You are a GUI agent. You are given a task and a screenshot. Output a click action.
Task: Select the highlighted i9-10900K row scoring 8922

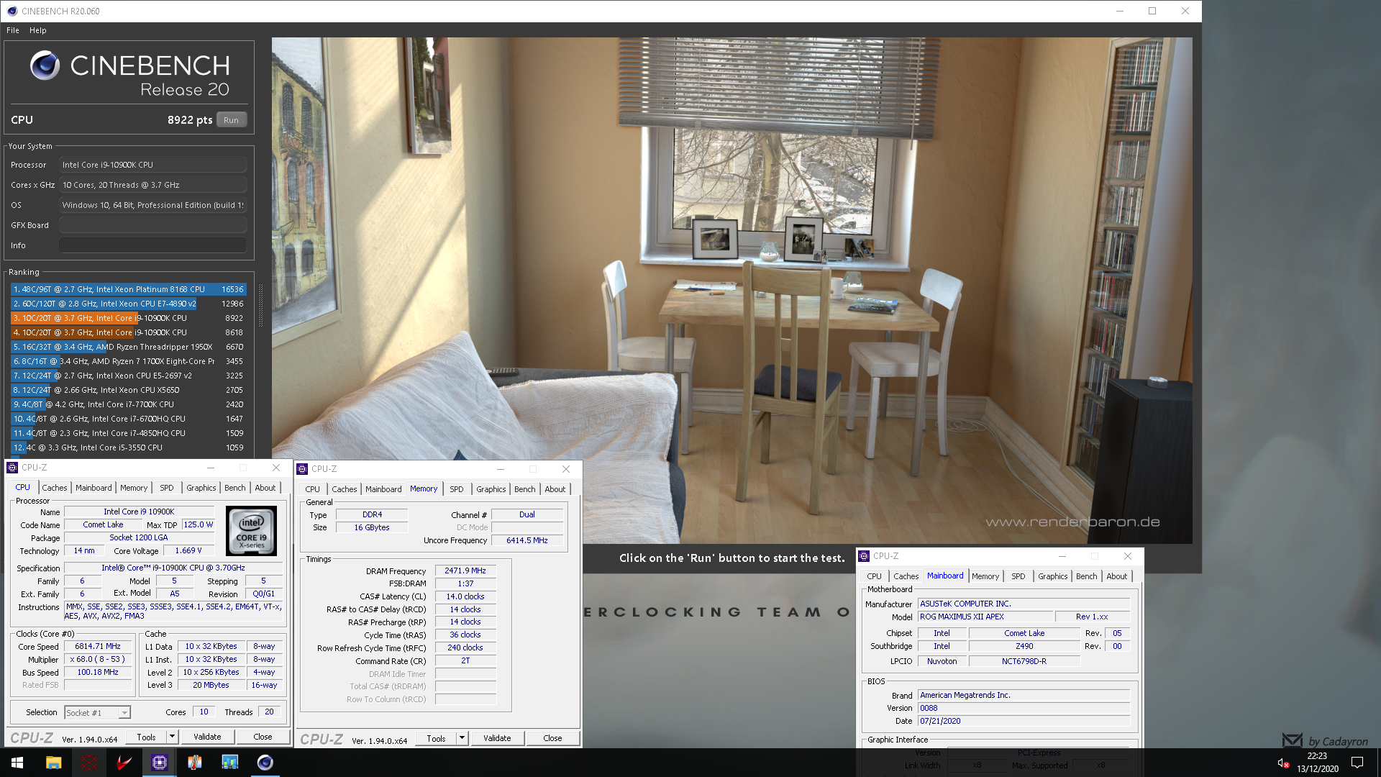pyautogui.click(x=129, y=318)
